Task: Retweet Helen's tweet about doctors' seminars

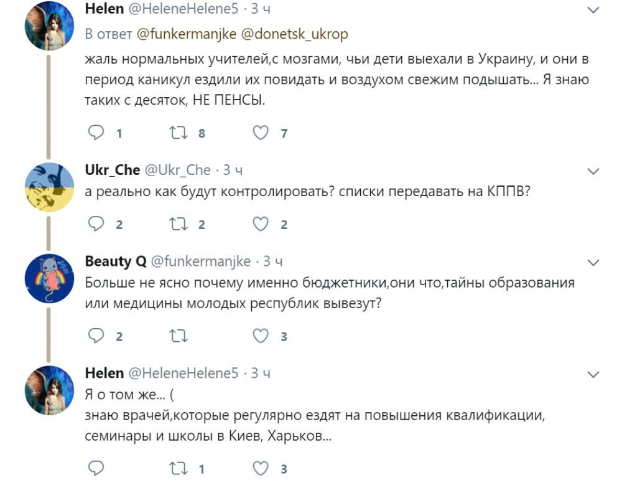Action: [179, 468]
